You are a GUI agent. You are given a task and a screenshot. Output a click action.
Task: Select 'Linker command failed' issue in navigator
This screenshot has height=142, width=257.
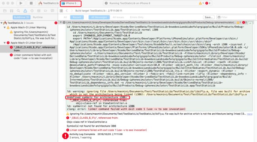tap(31, 56)
